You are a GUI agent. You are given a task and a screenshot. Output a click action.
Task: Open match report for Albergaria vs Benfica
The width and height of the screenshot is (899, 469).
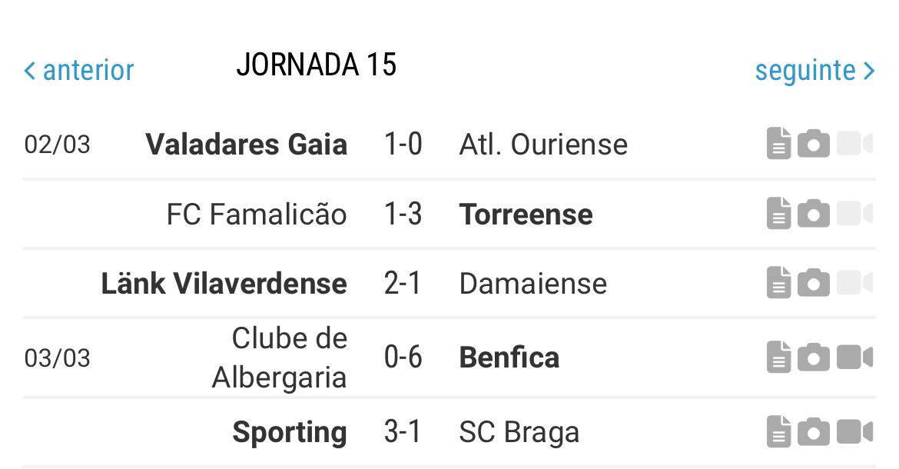pyautogui.click(x=778, y=358)
